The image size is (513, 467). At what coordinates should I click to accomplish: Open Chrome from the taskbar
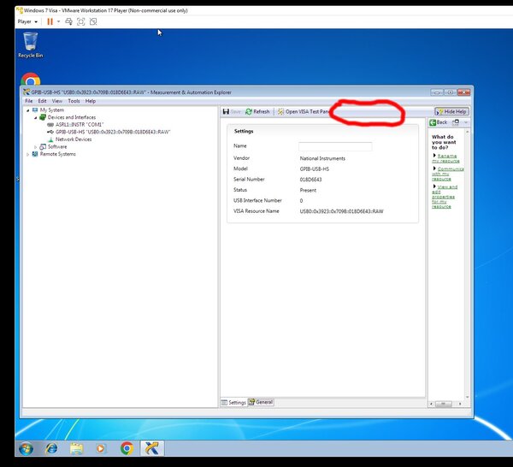127,448
